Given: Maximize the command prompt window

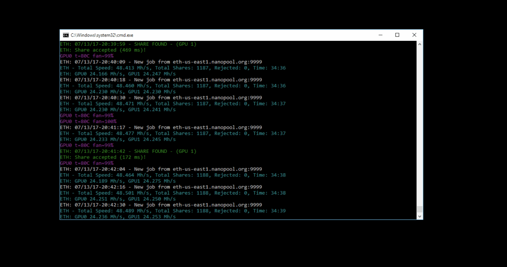Looking at the screenshot, I should coord(397,35).
